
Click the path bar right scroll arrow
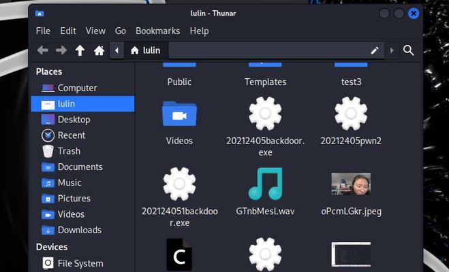coord(392,50)
